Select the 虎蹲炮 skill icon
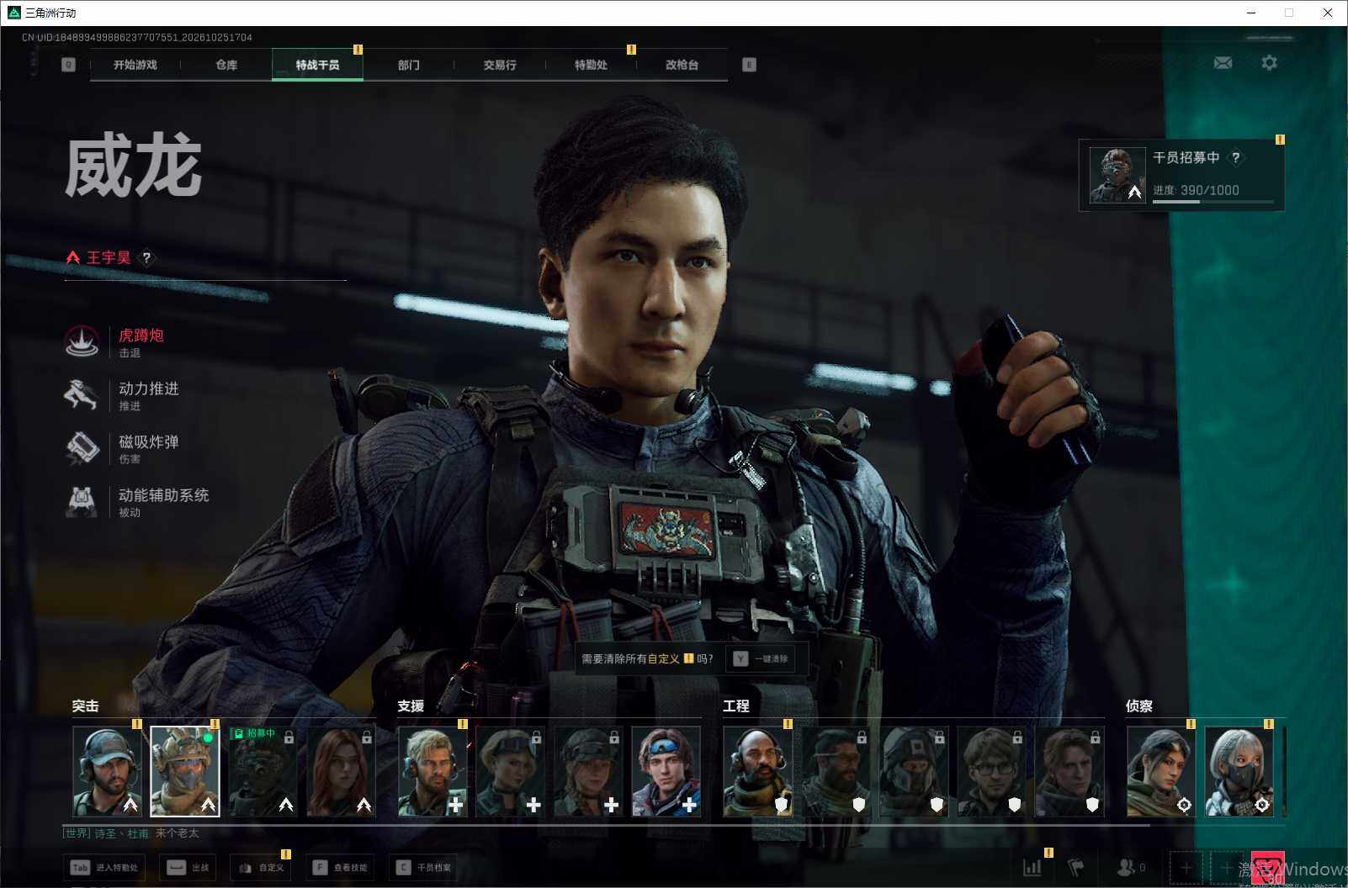The width and height of the screenshot is (1348, 888). pyautogui.click(x=82, y=341)
